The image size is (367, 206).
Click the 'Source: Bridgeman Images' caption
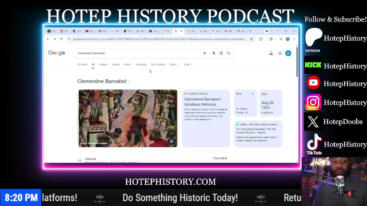[93, 143]
